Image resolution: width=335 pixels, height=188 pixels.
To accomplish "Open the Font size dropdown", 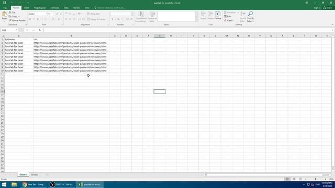I will (x=54, y=14).
